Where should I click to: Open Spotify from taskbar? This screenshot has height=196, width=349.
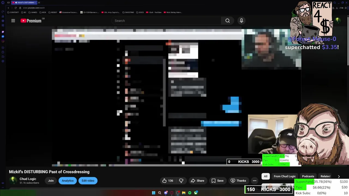coord(189,193)
